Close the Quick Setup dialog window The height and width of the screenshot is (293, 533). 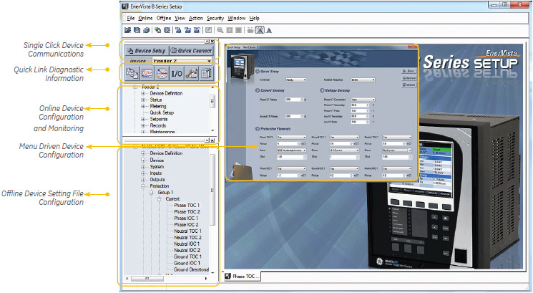coord(414,47)
